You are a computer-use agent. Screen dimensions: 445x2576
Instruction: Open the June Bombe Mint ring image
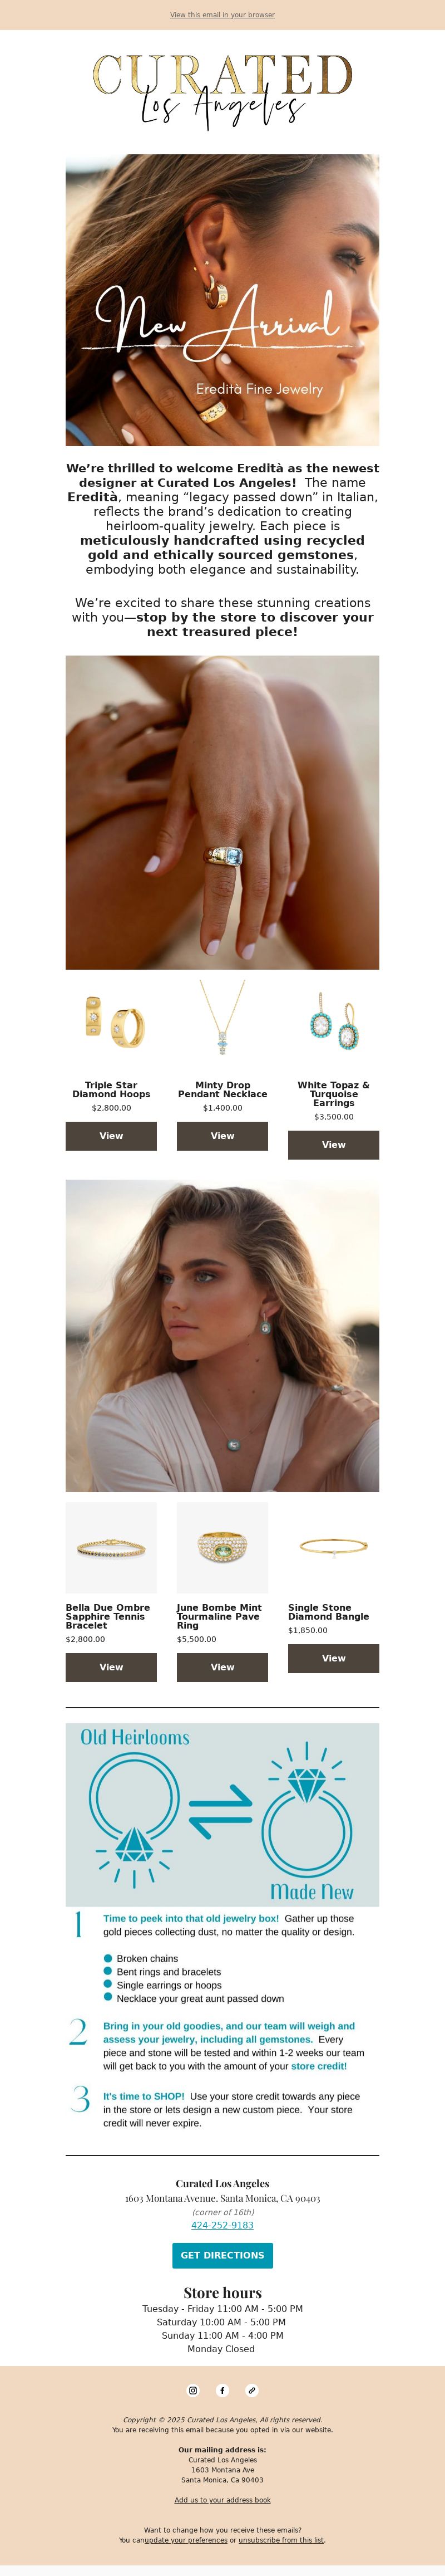click(222, 1547)
